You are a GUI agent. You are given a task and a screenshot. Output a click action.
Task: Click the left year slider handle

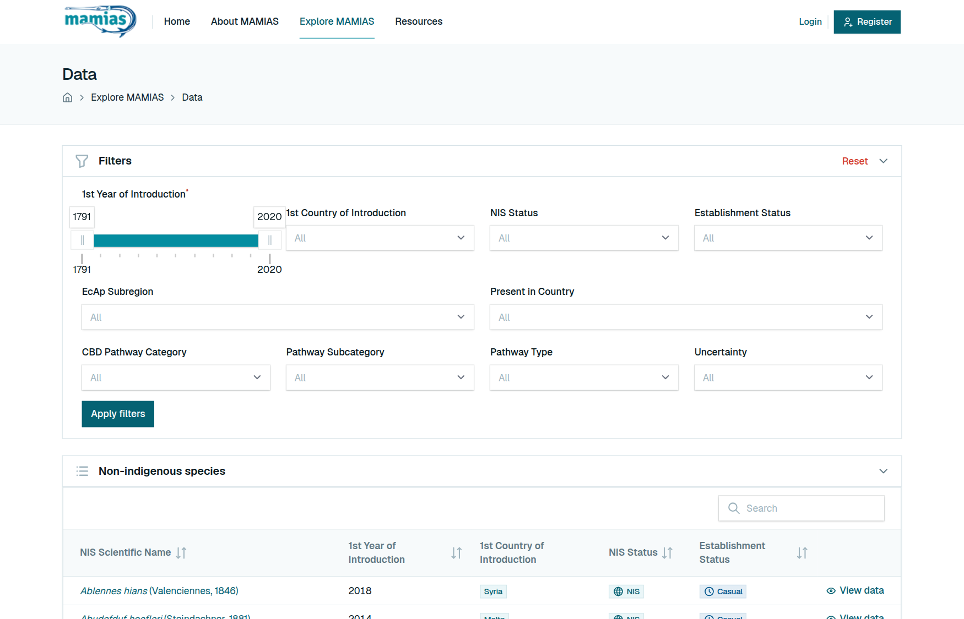click(82, 240)
